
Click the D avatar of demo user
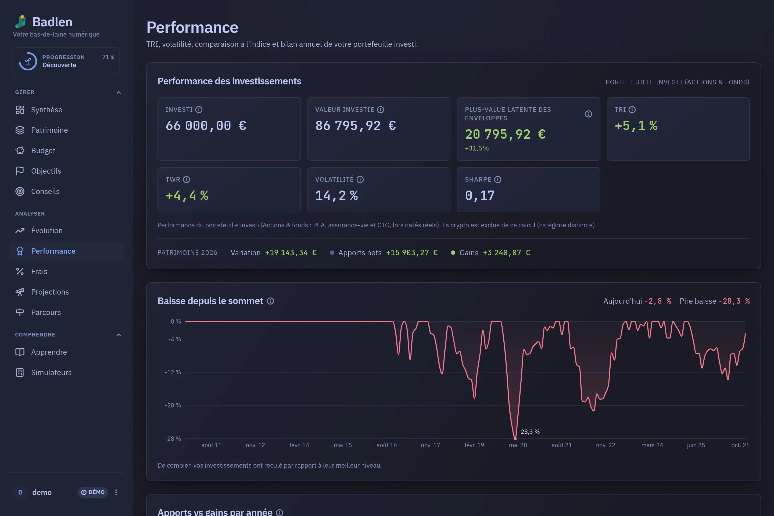pyautogui.click(x=20, y=492)
